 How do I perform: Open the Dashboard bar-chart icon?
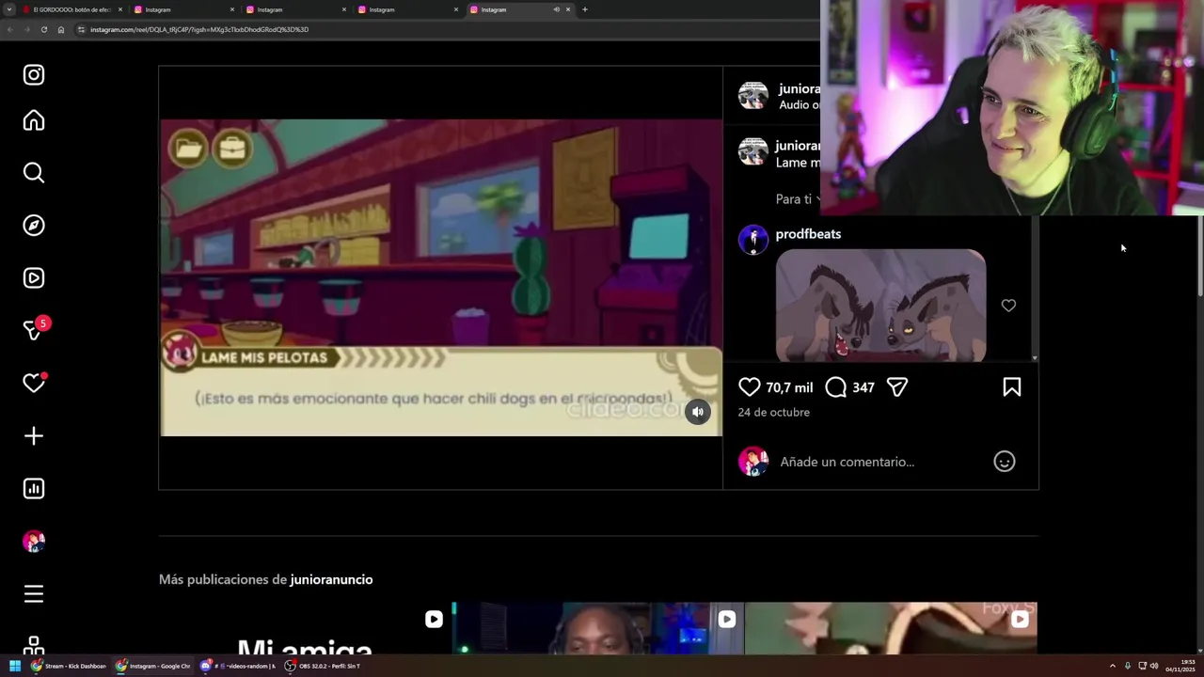(34, 489)
